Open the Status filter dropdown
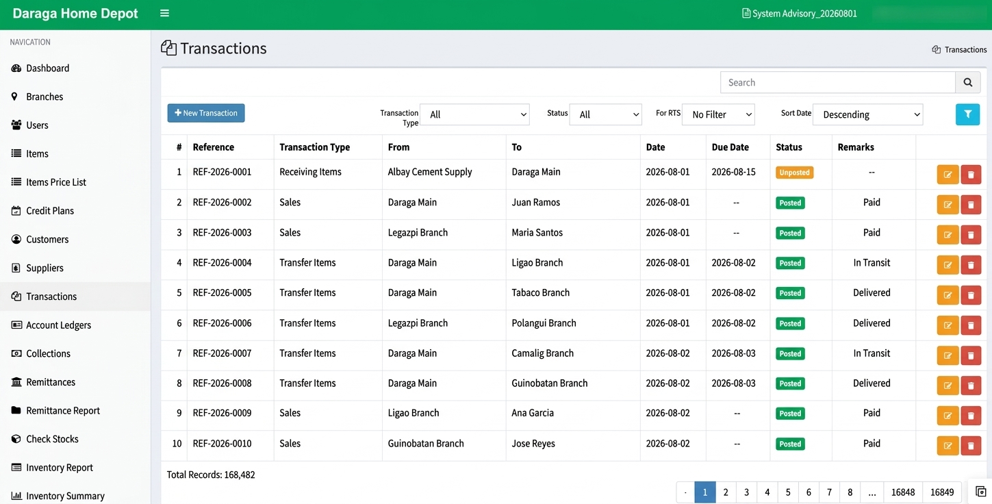The image size is (992, 504). tap(605, 114)
